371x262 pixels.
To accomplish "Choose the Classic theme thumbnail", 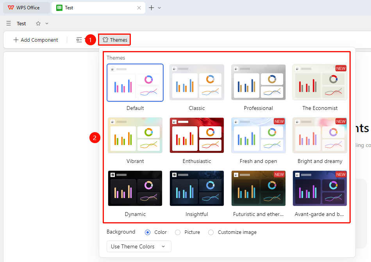I will pos(197,82).
